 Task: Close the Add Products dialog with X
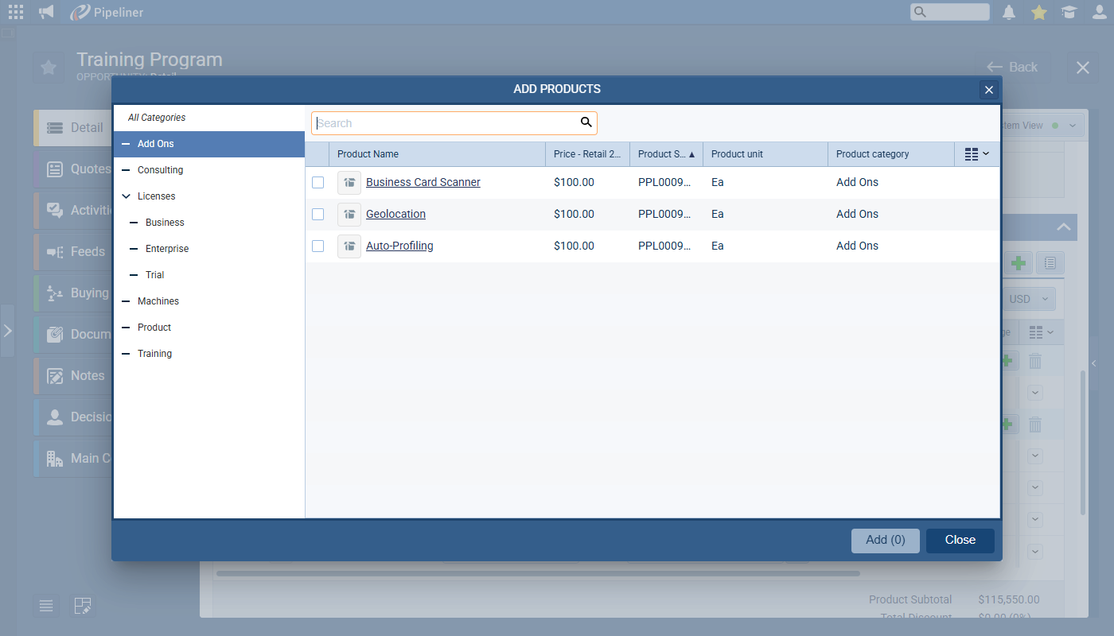click(x=989, y=90)
